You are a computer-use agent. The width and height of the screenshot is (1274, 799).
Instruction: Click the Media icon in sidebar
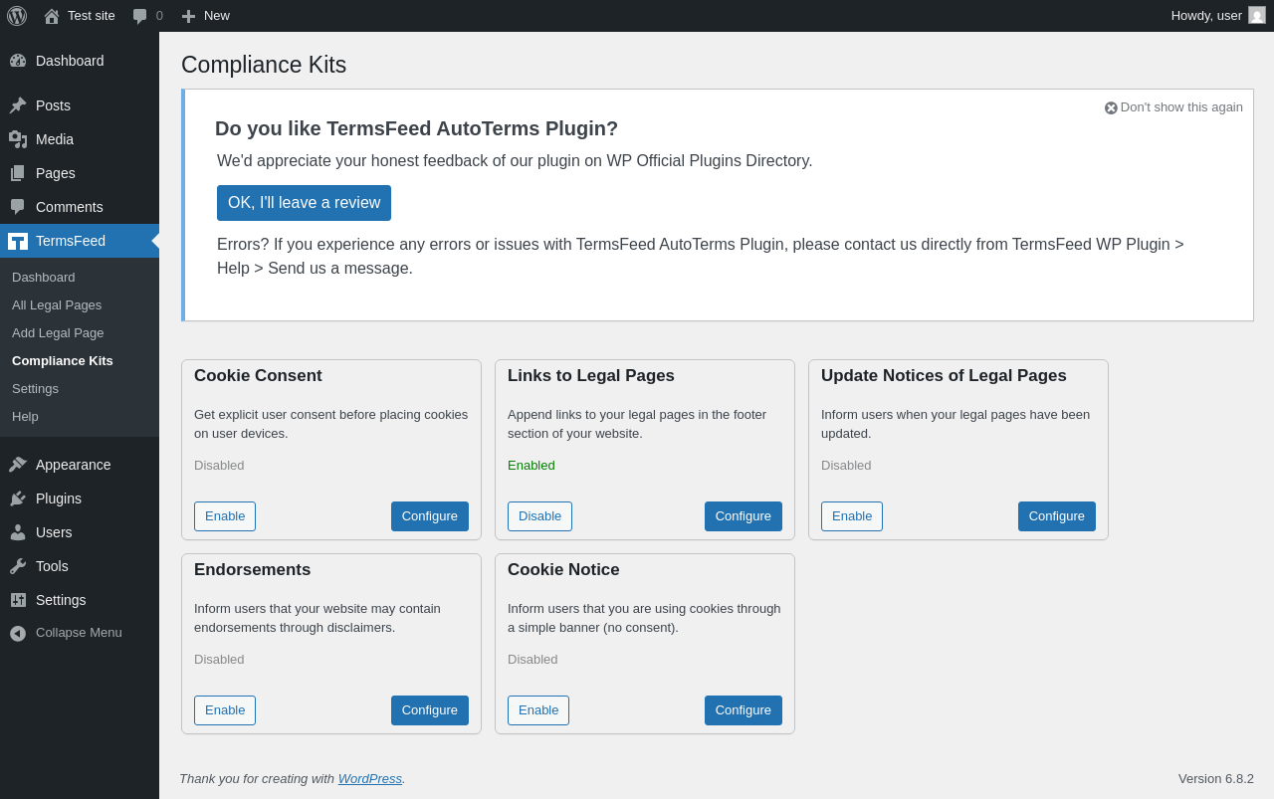pyautogui.click(x=18, y=139)
